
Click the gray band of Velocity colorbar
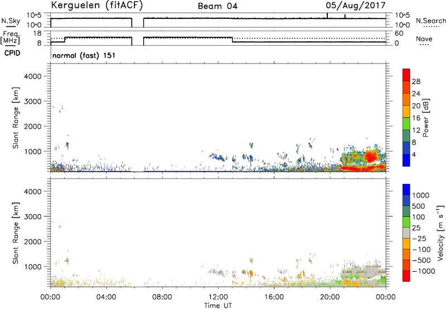pyautogui.click(x=406, y=233)
